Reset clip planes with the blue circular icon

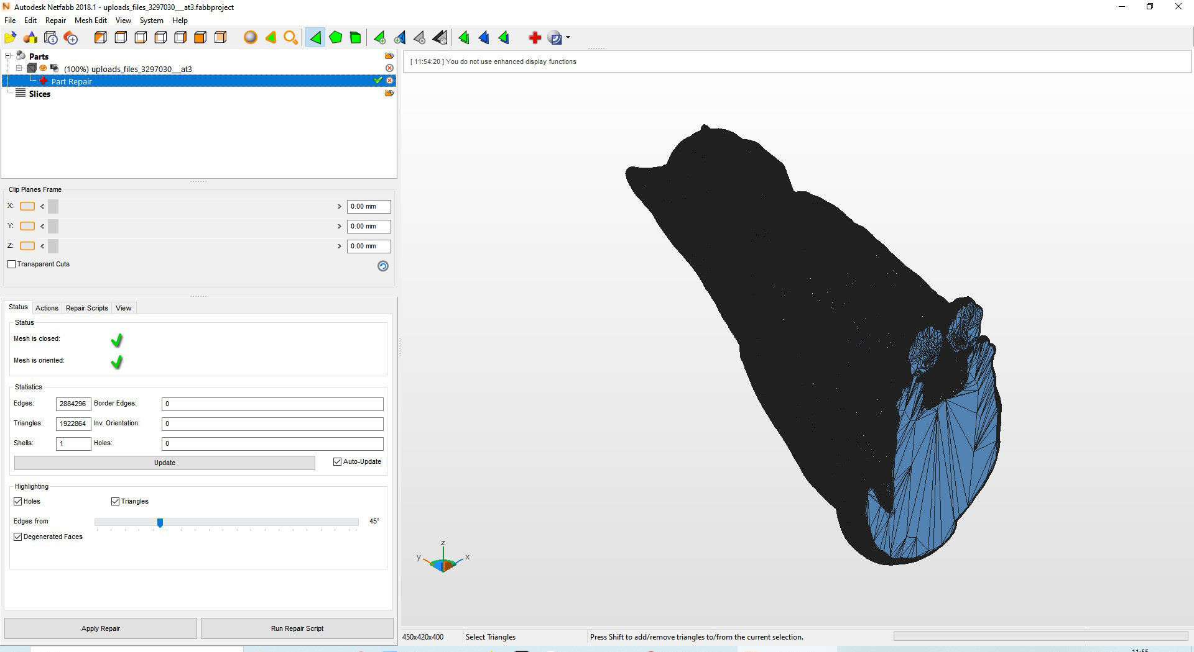(383, 266)
